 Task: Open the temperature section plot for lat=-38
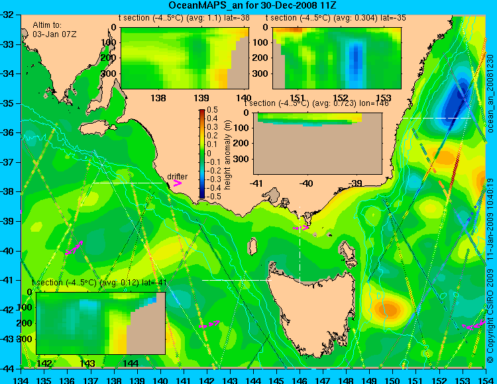click(185, 58)
